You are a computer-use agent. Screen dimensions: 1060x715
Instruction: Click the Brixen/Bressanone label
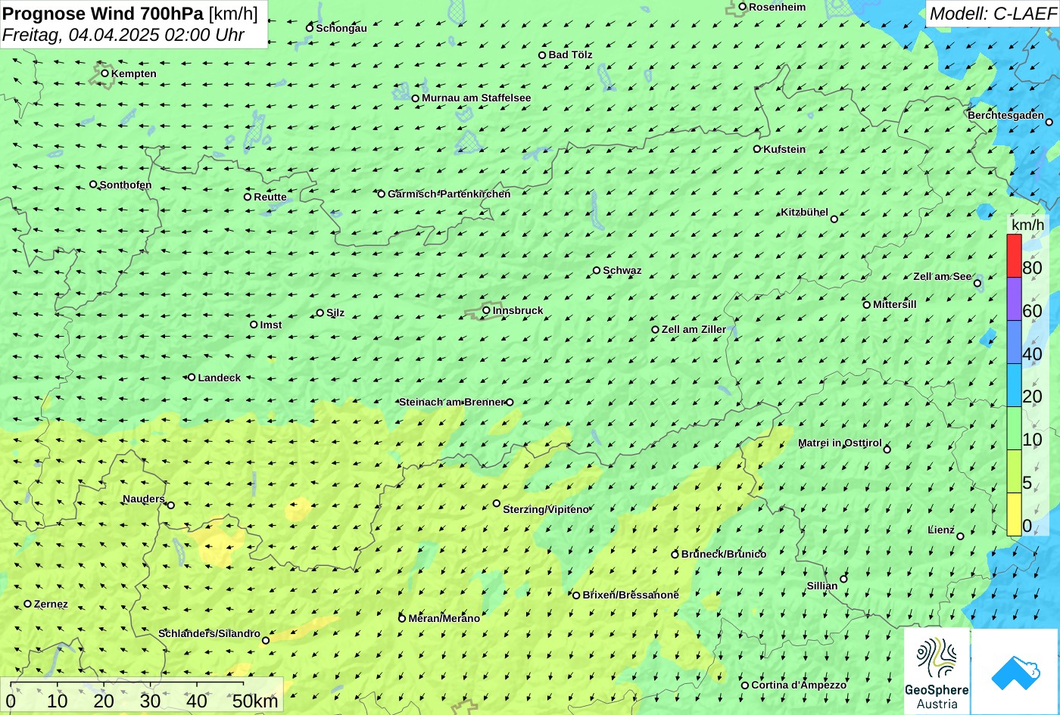[631, 595]
